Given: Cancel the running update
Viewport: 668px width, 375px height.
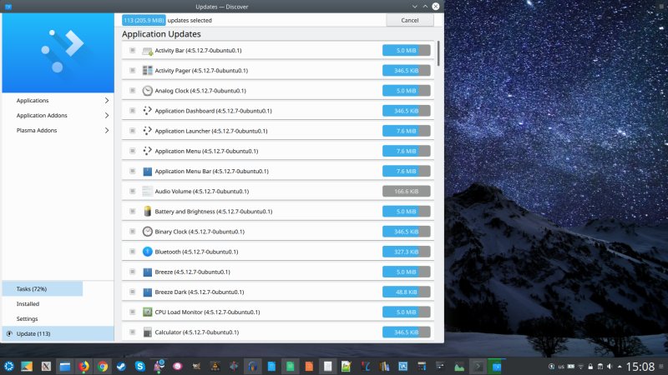Looking at the screenshot, I should (x=410, y=20).
